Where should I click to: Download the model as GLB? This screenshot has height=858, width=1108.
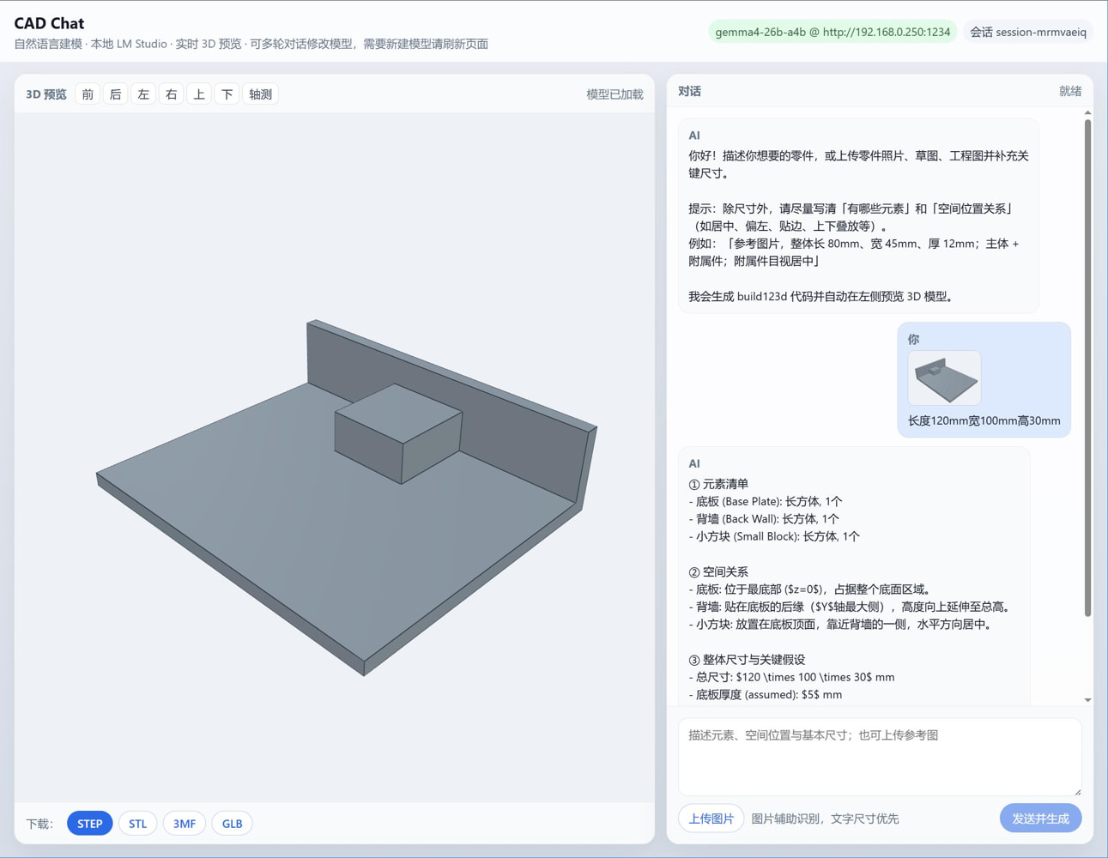233,824
